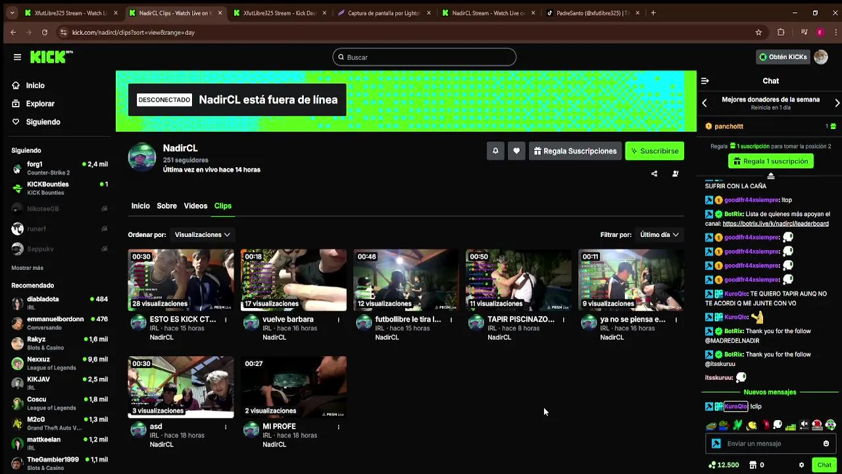Click the share icon below Suscribirse
842x474 pixels.
pos(654,174)
